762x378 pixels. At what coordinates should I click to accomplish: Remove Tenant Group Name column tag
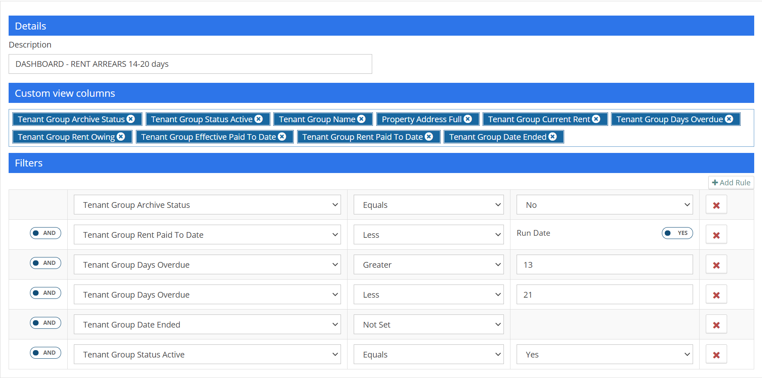[x=362, y=119]
